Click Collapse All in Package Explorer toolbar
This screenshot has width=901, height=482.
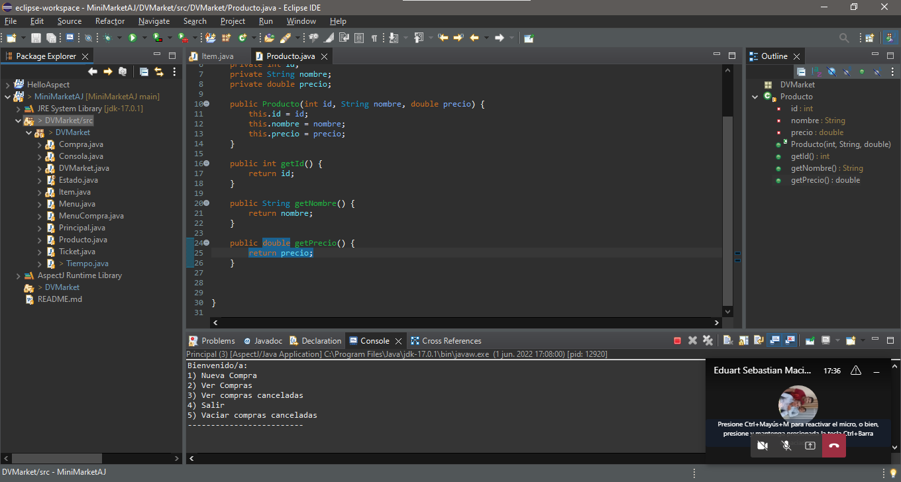pyautogui.click(x=144, y=72)
